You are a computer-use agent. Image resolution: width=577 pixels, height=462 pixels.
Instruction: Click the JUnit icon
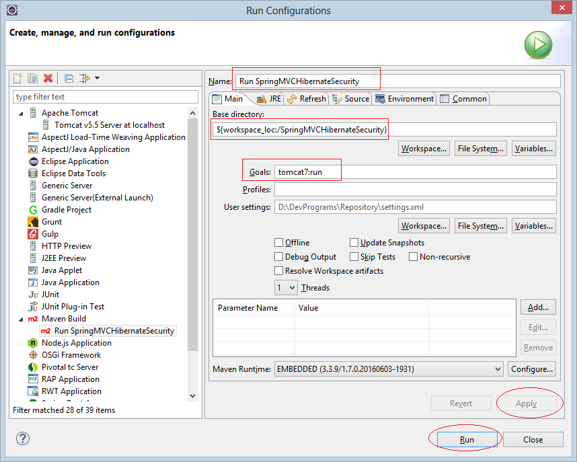[x=33, y=295]
